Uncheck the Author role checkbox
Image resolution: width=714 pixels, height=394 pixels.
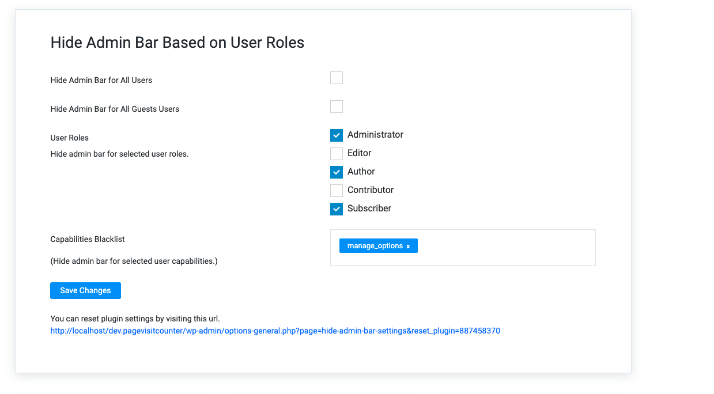point(337,172)
